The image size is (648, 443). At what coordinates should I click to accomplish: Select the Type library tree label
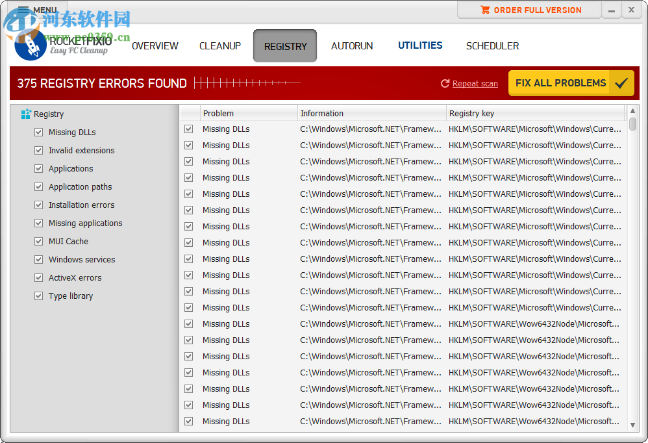[71, 296]
